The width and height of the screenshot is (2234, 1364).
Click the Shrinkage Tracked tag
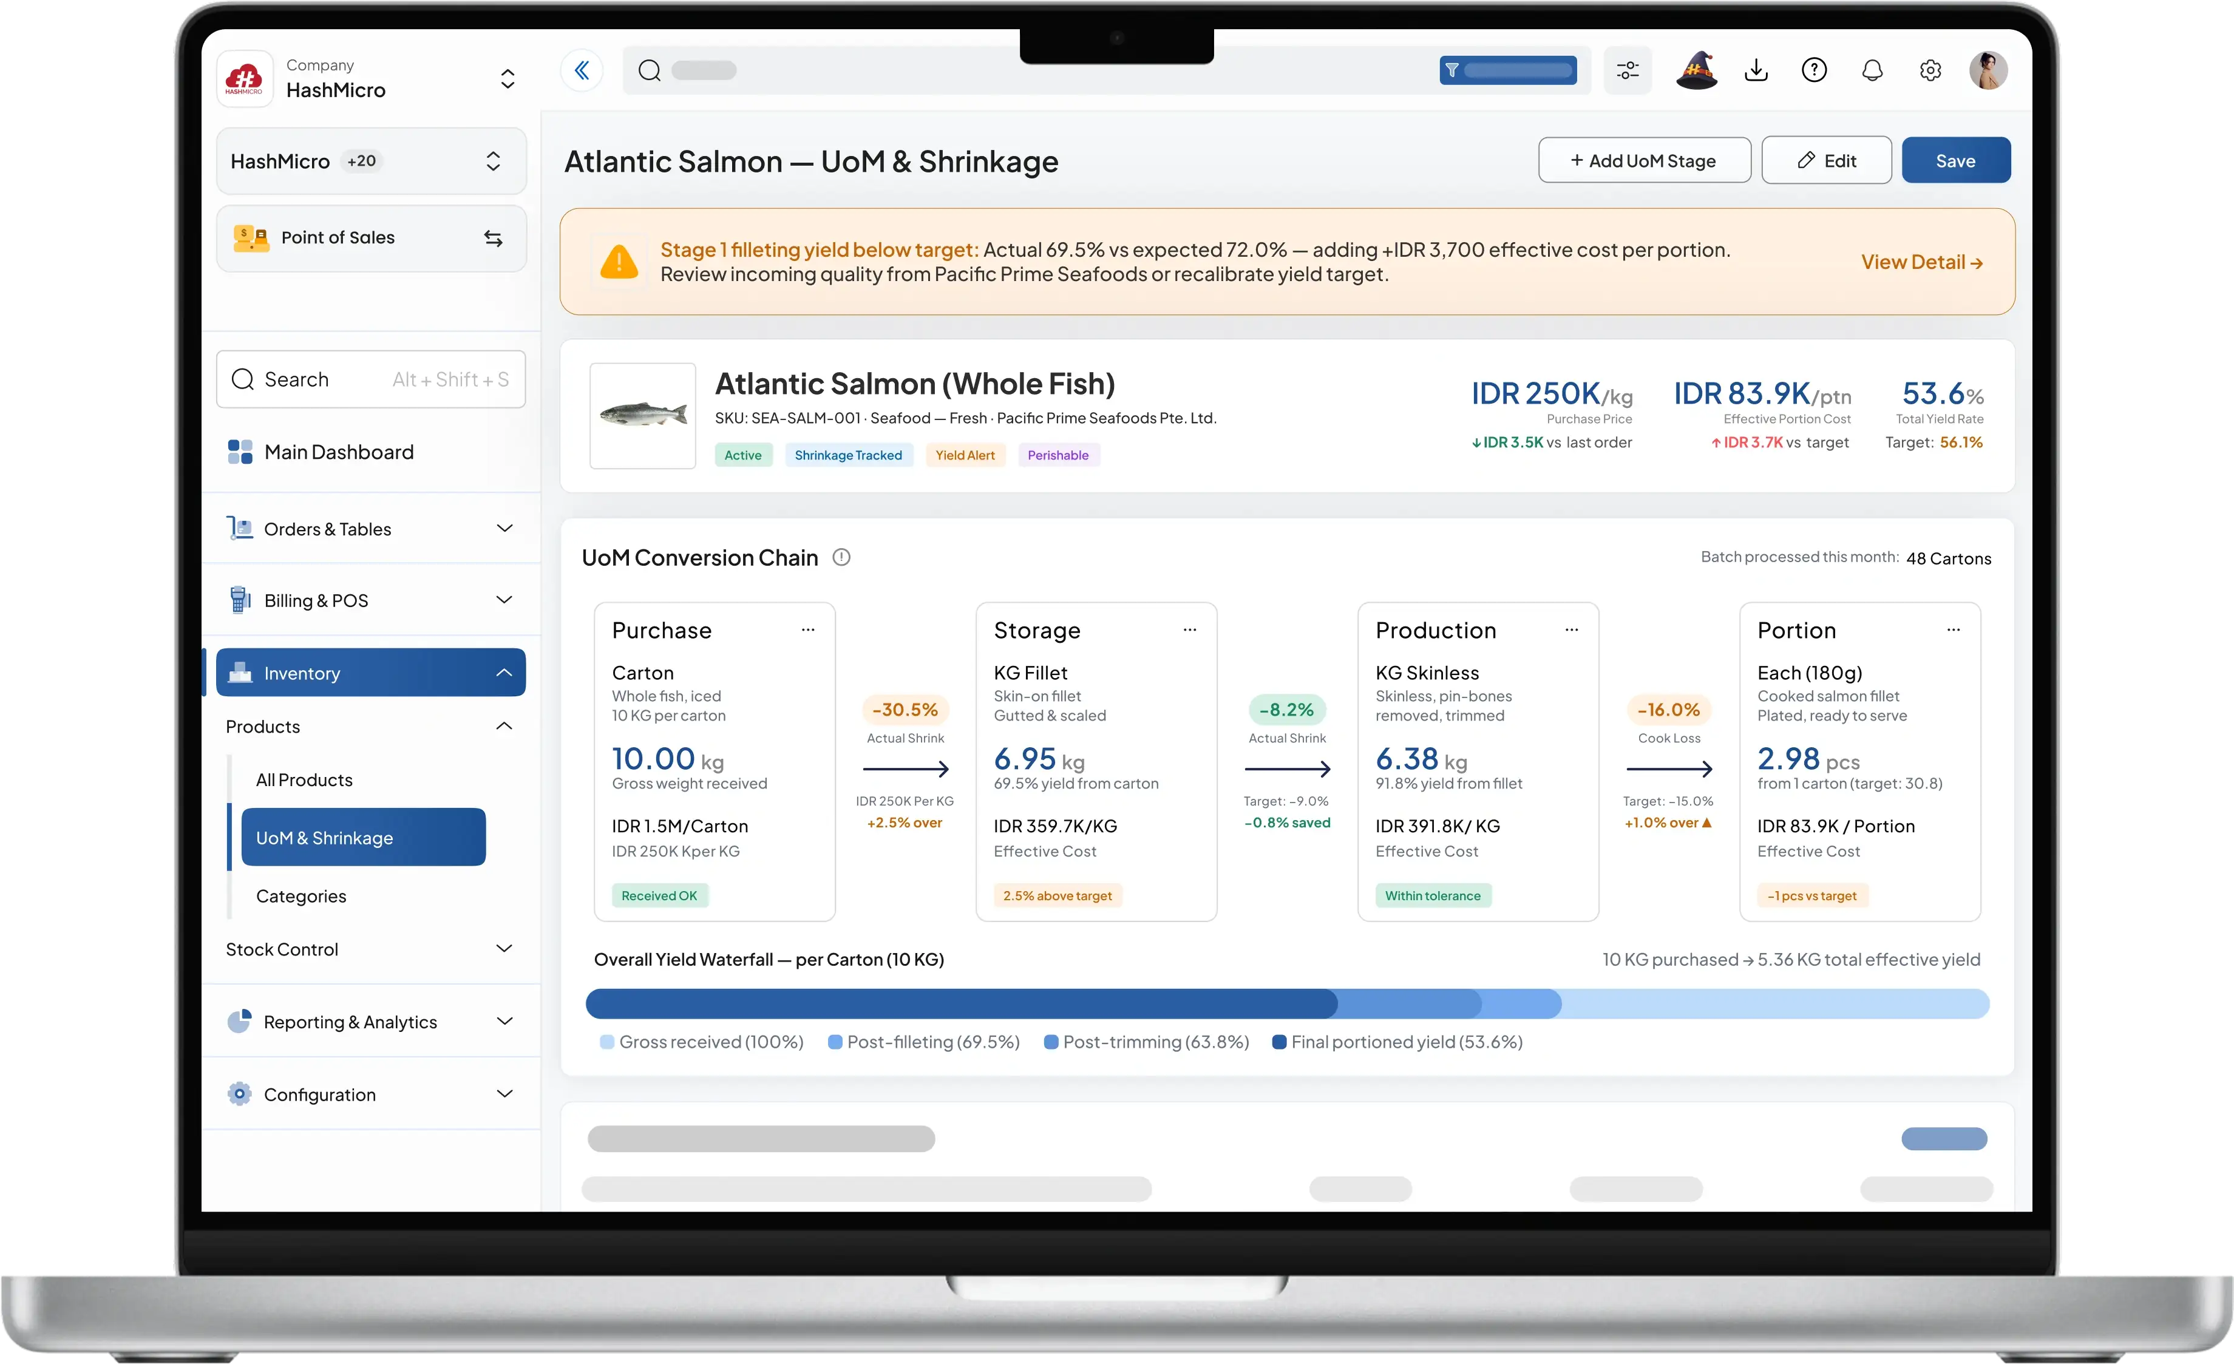(847, 455)
